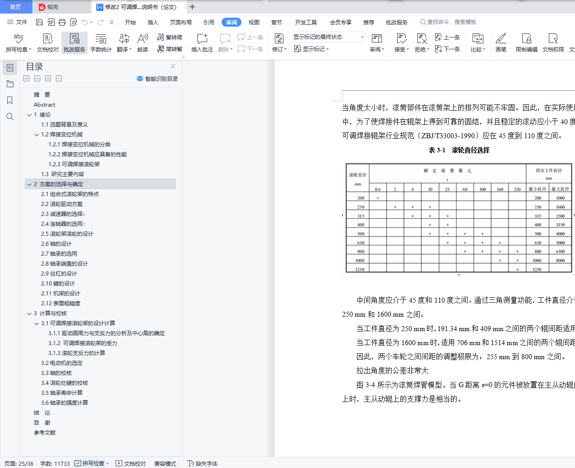Collapse the '2 方案的选择与确定' node
Screen dimensions: 575x468
pos(29,184)
